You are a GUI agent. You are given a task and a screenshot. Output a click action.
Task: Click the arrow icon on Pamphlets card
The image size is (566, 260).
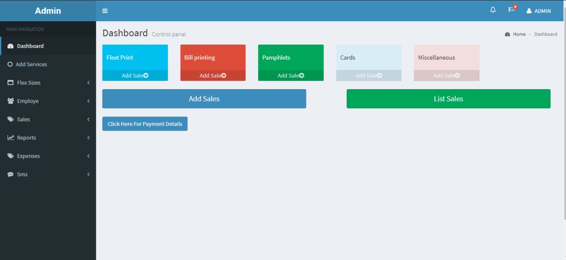tap(302, 75)
